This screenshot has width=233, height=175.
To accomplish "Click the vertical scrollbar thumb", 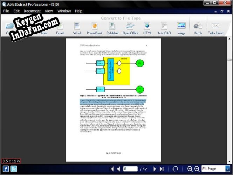I will pos(229,60).
